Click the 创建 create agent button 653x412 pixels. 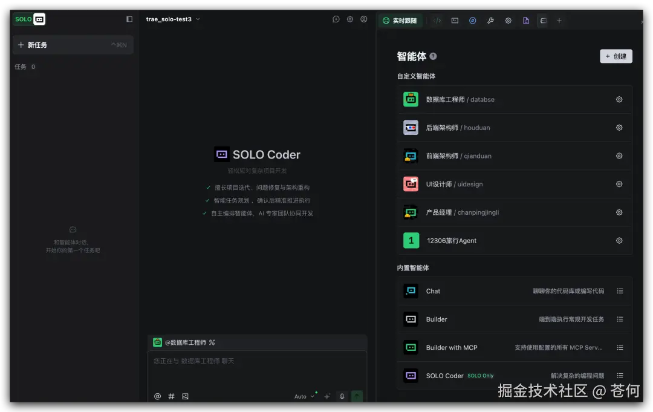click(x=616, y=56)
